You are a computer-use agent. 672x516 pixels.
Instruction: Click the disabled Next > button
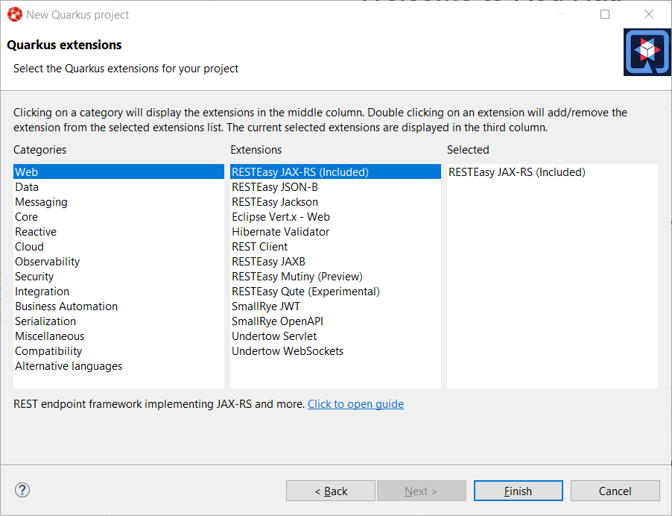421,491
